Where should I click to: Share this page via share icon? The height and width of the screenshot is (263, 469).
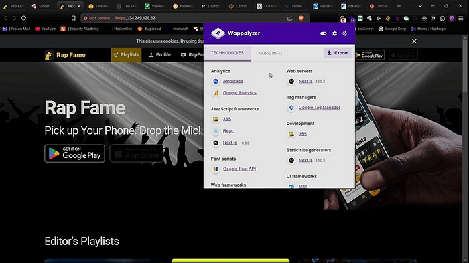tap(290, 18)
